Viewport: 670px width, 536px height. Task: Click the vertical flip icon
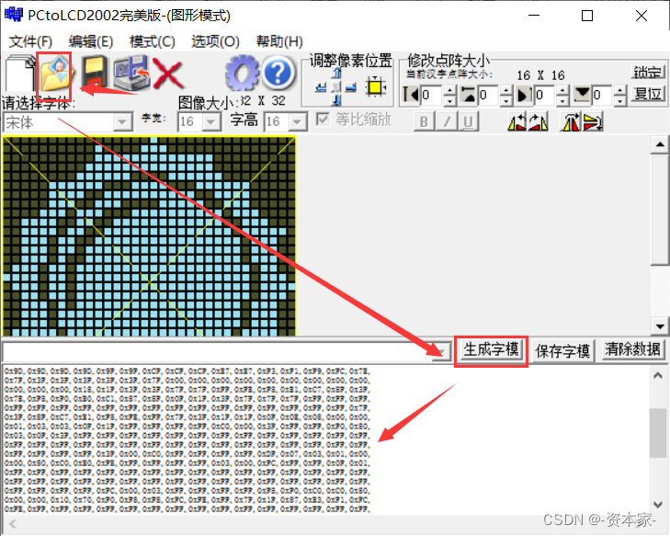pos(593,122)
